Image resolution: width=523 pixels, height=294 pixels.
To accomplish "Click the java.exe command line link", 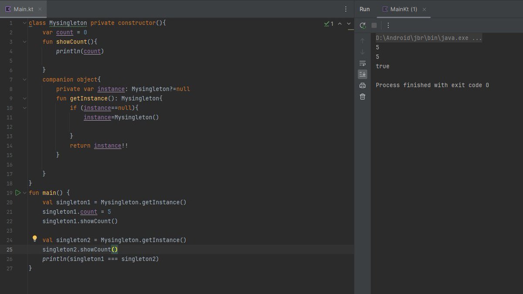I will [x=429, y=38].
